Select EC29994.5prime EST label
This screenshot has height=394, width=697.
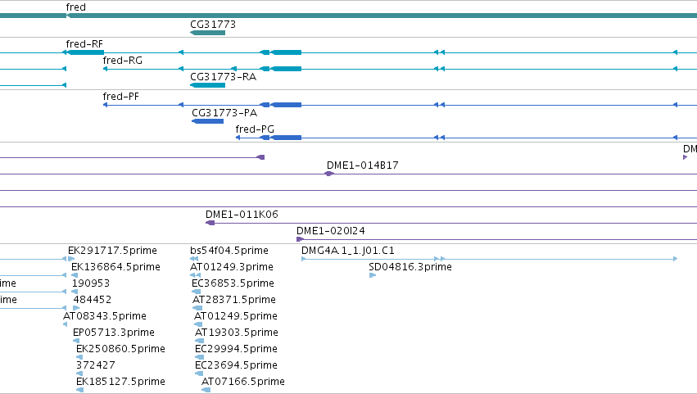[236, 350]
